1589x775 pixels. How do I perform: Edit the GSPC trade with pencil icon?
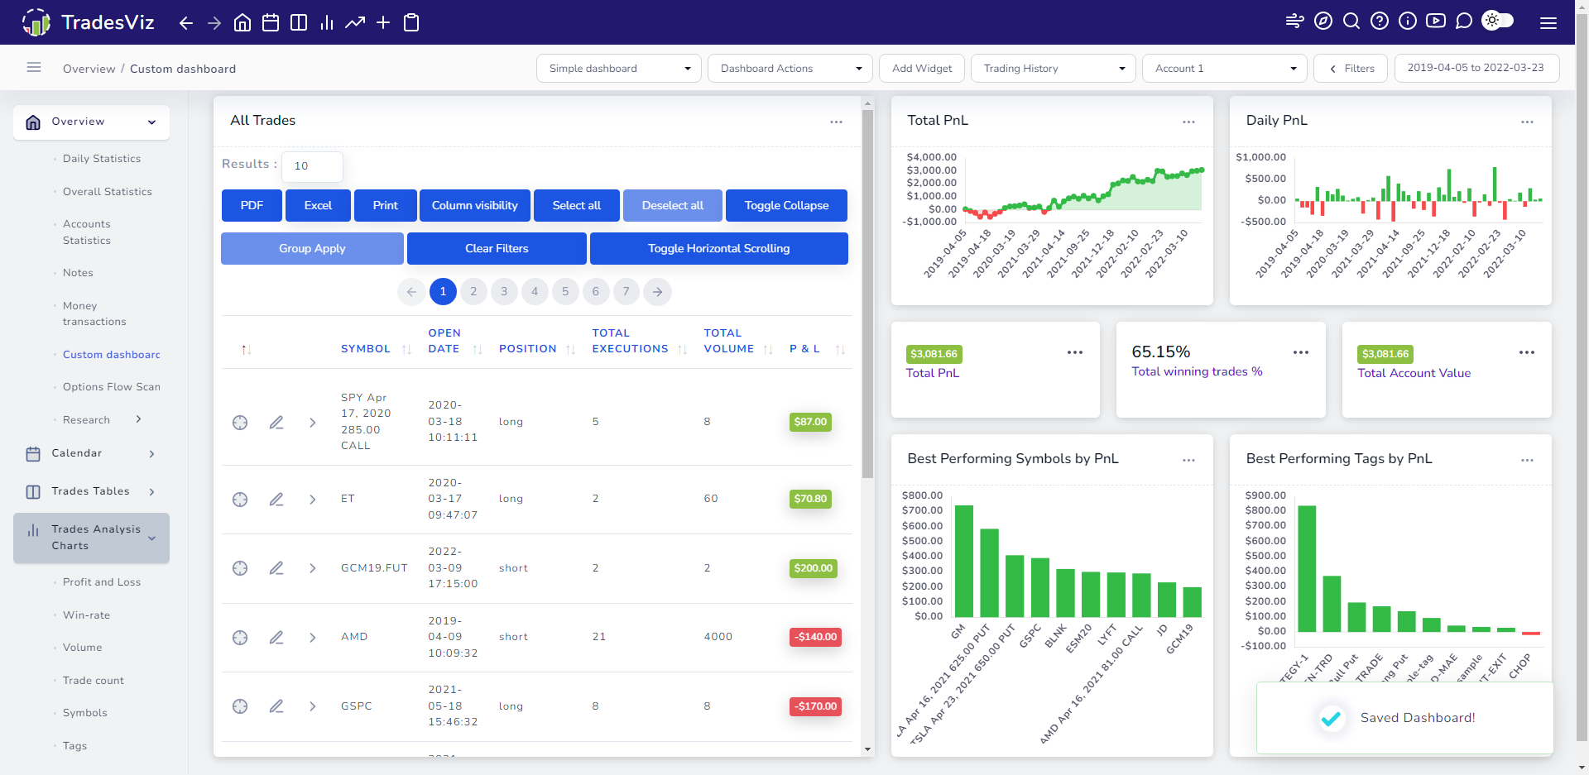pos(276,706)
